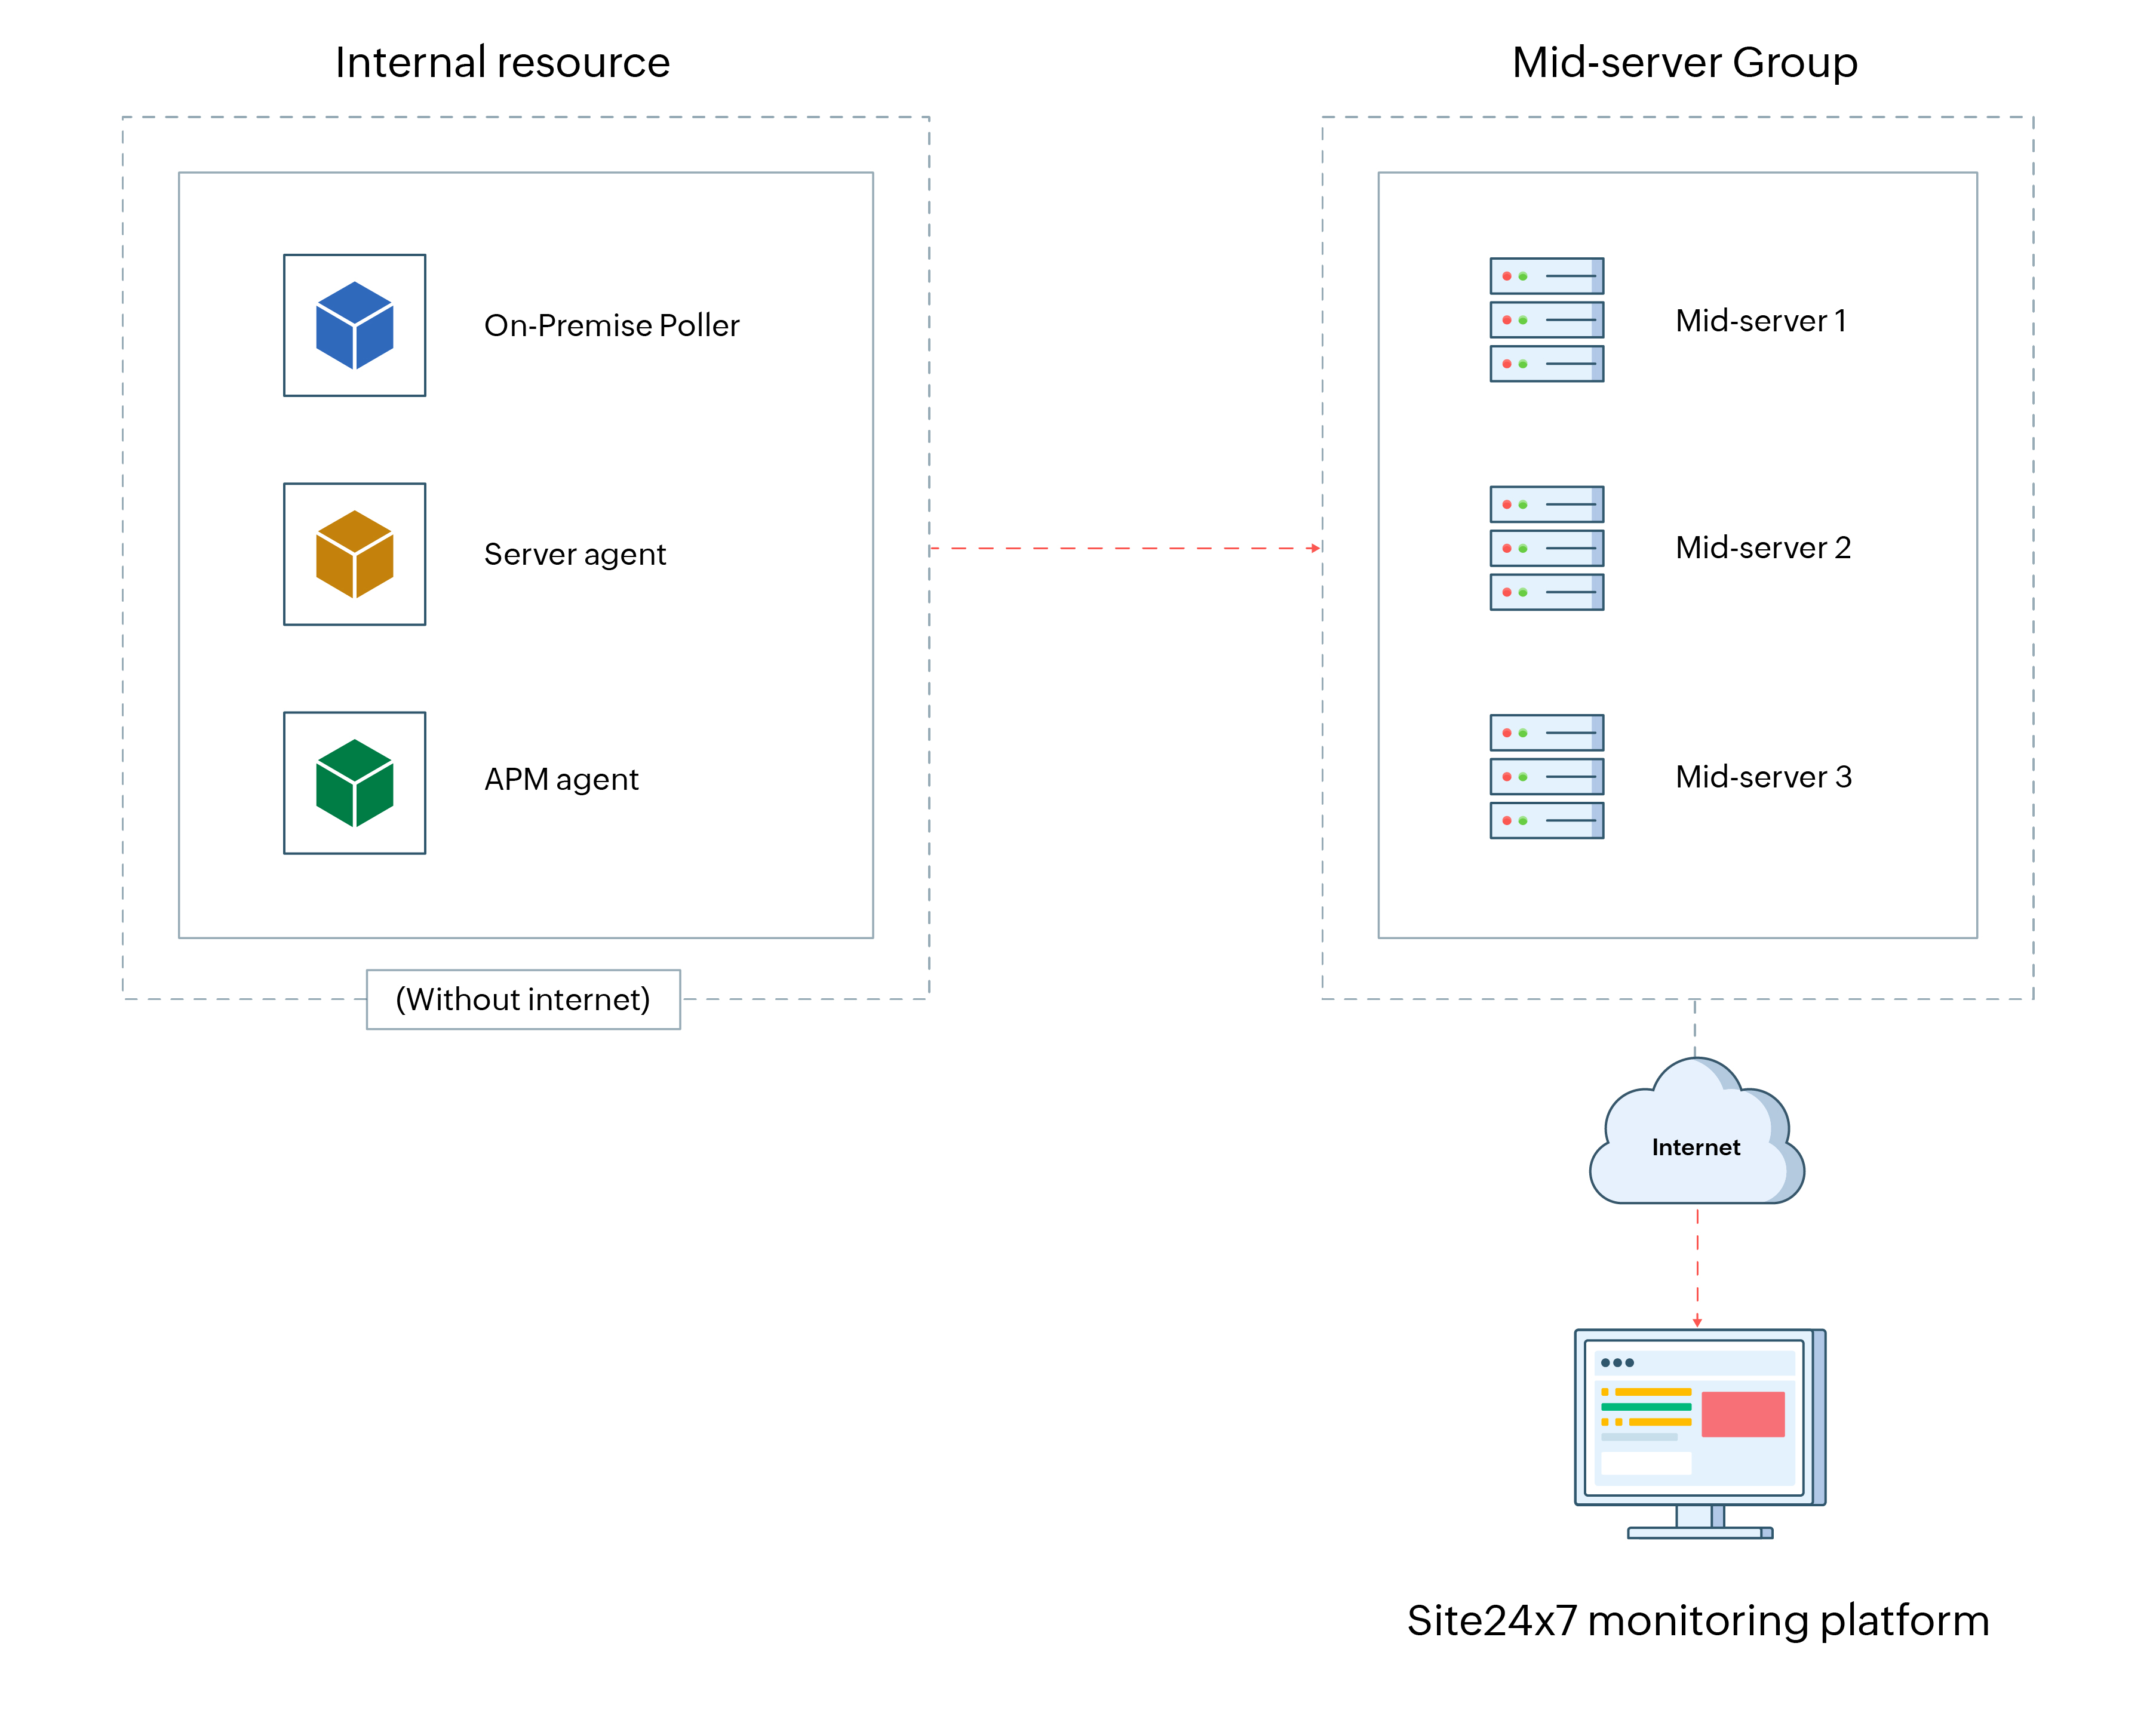This screenshot has width=2156, height=1720.
Task: Select the blue On-Premise Poller cube icon
Action: (x=355, y=327)
